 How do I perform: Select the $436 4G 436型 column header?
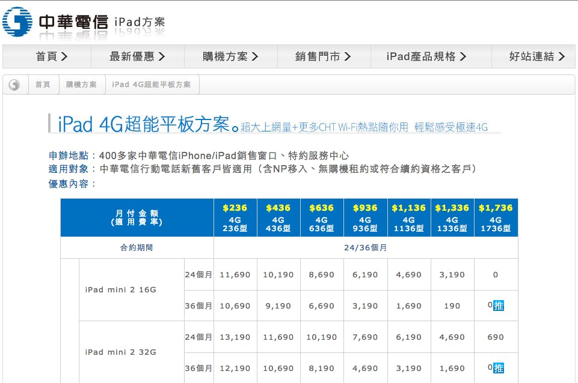(278, 217)
